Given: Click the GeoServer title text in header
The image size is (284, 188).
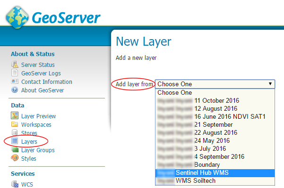Looking at the screenshot, I should coord(66,18).
